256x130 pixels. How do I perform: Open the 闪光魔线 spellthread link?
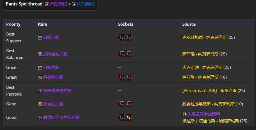86,4
